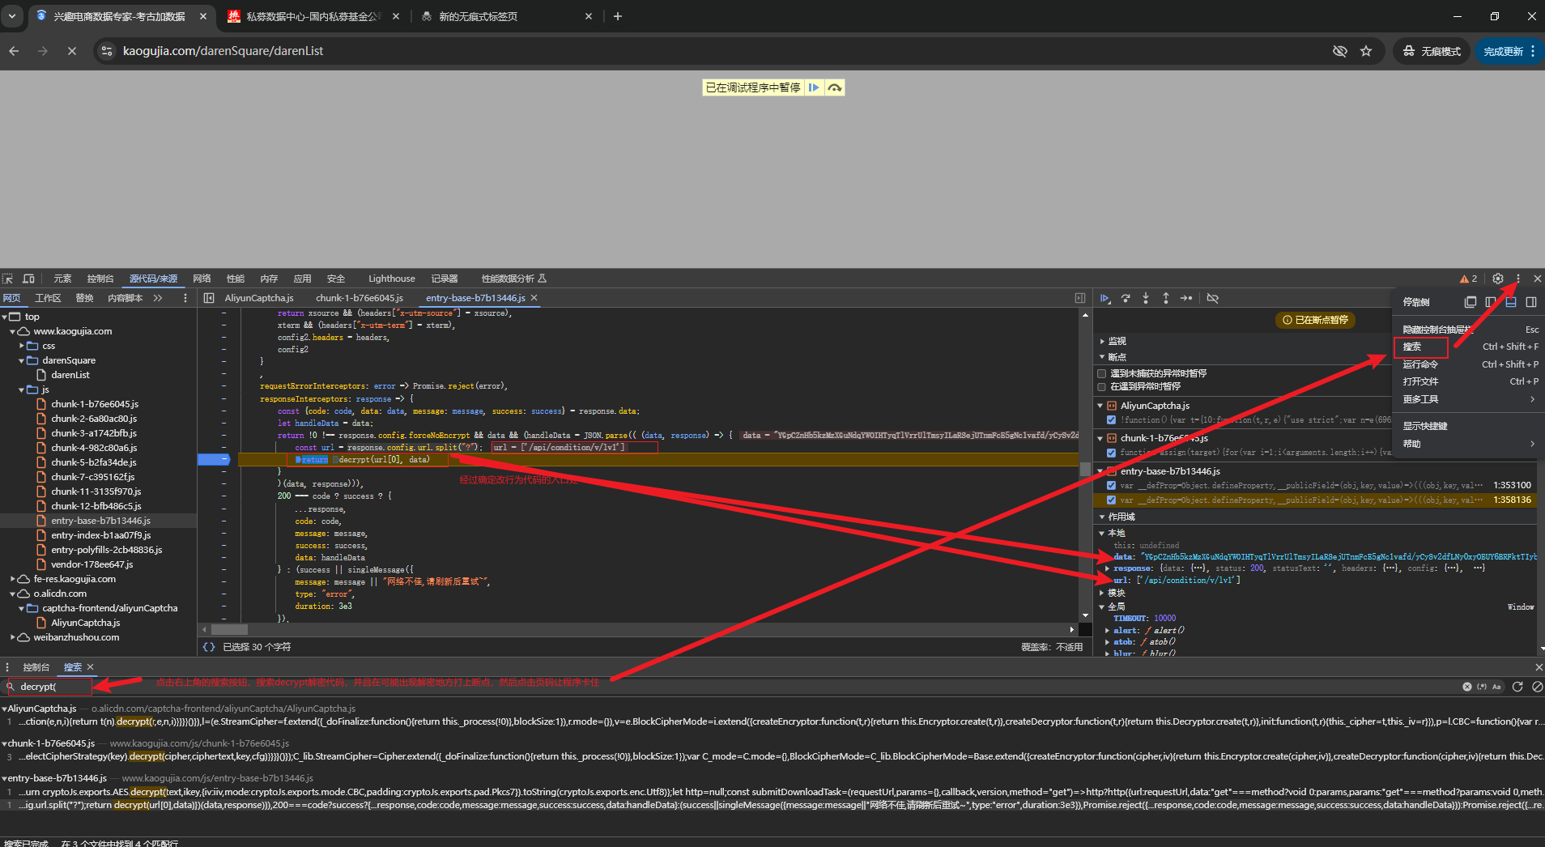Clear the search input text
This screenshot has height=847, width=1545.
point(1467,687)
